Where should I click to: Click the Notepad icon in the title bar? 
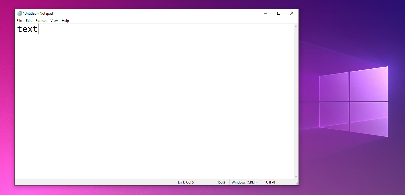tap(19, 13)
